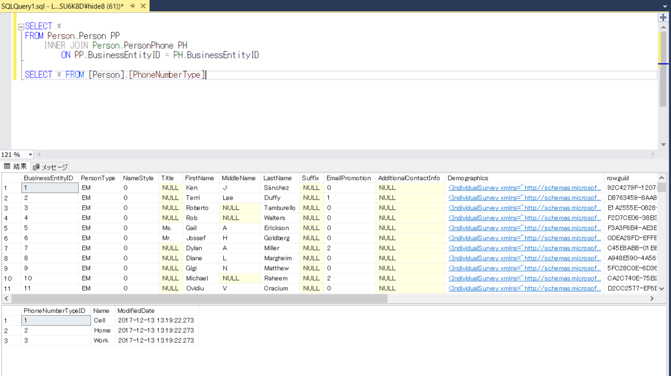This screenshot has height=376, width=671.
Task: Click the Suffix column header
Action: pos(312,178)
